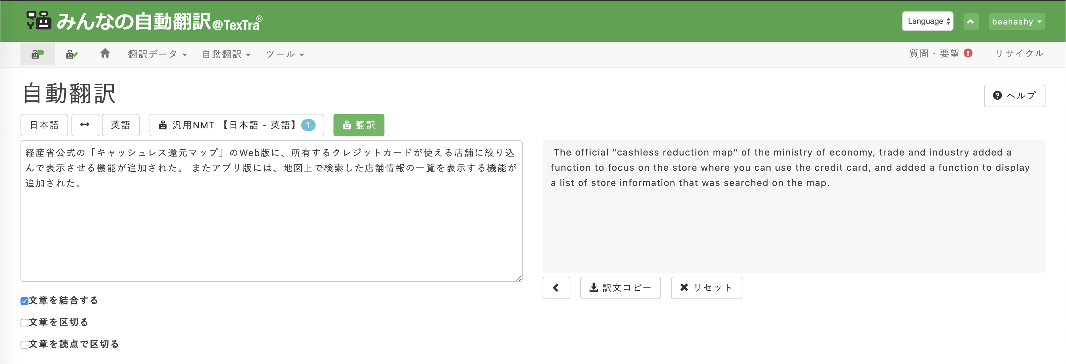The width and height of the screenshot is (1066, 364).
Task: Click the red alert icon beside 質問・要望
Action: tap(968, 53)
